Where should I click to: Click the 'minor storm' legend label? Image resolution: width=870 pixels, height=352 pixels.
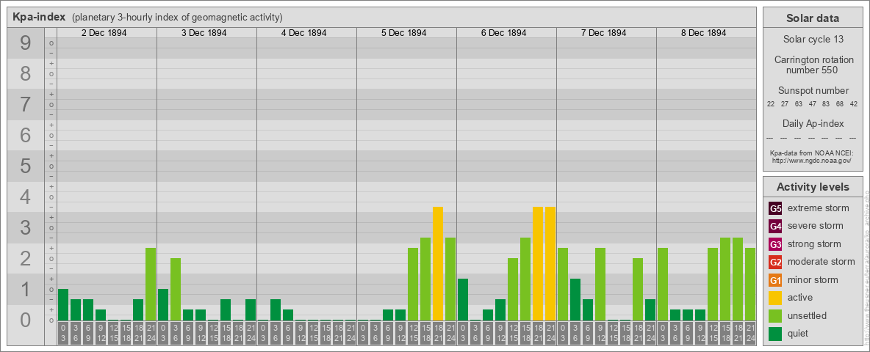click(x=813, y=280)
